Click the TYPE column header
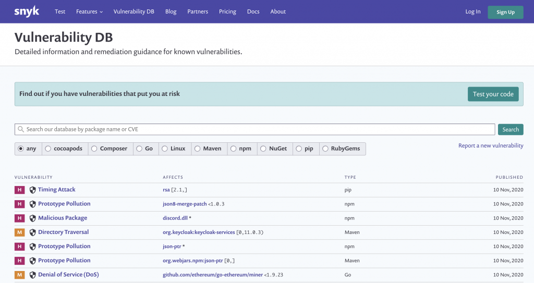534x283 pixels. pyautogui.click(x=350, y=177)
